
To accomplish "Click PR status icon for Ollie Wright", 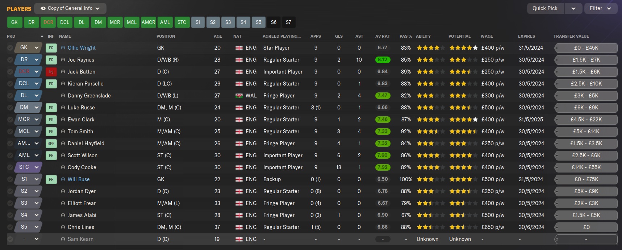I will click(51, 48).
